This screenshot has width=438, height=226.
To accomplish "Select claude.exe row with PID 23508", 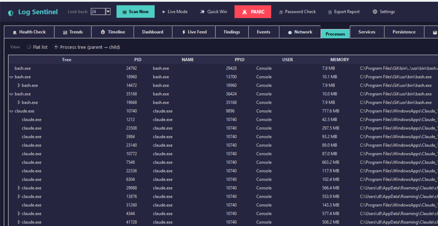I will pyautogui.click(x=223, y=128).
